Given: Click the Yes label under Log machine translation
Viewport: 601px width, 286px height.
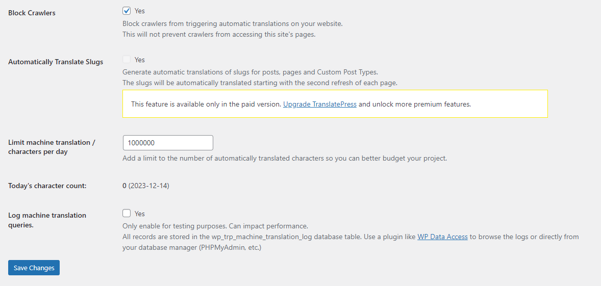Looking at the screenshot, I should (140, 214).
